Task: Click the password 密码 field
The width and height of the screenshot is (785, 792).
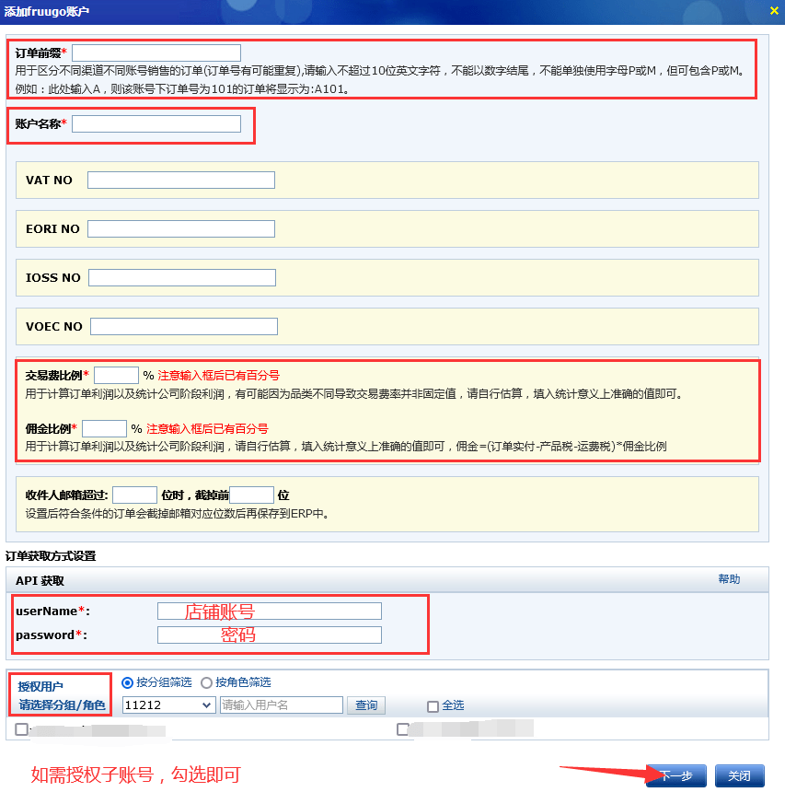Action: (x=269, y=635)
